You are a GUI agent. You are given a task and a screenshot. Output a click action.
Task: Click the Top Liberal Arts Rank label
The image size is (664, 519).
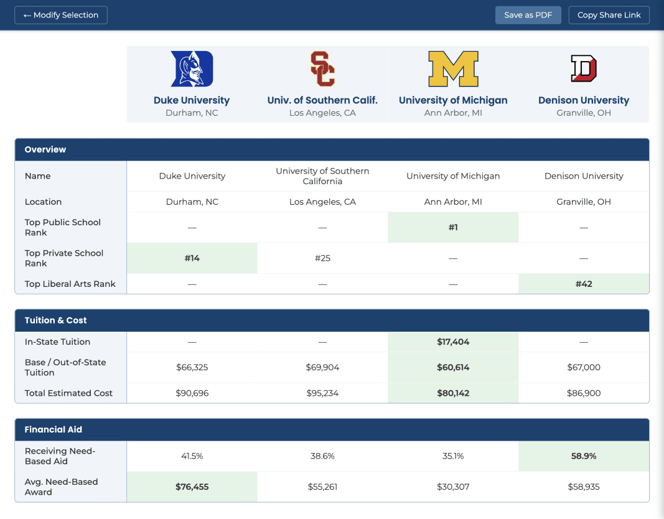pyautogui.click(x=70, y=284)
